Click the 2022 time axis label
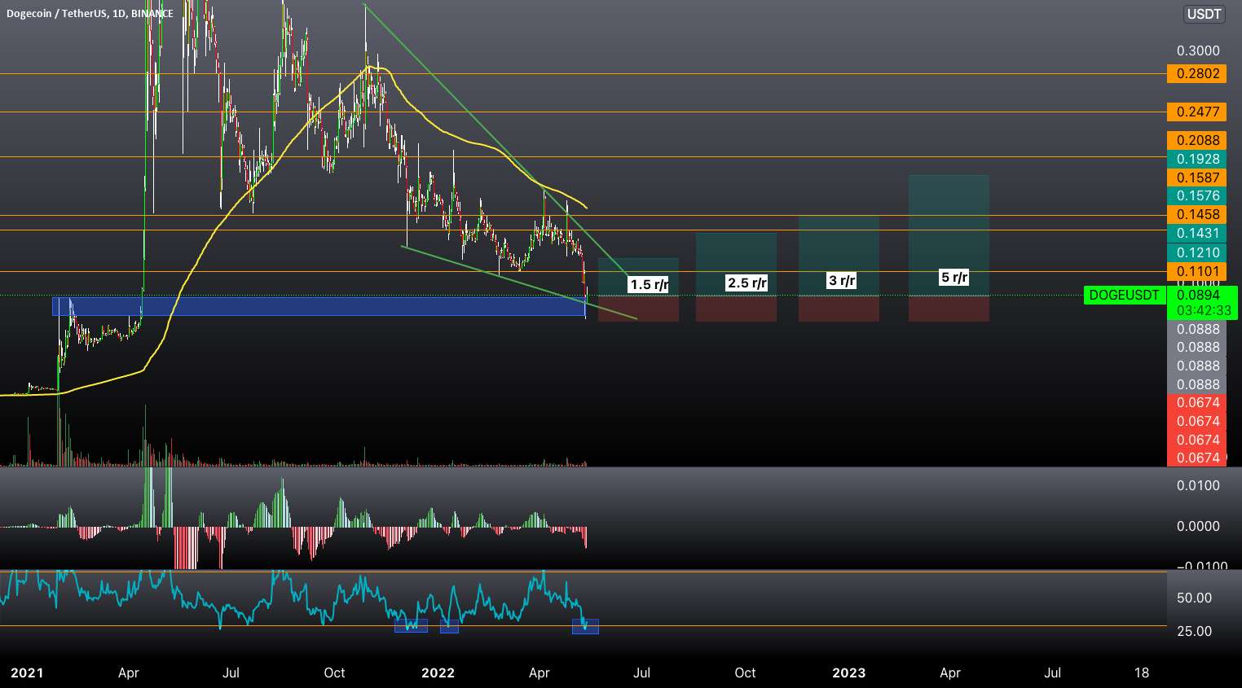Screen dimensions: 1242x688 pos(438,673)
